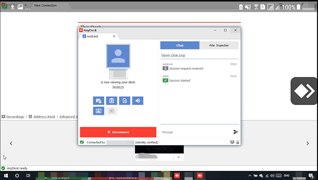
Task: Select the "Session request received" chat entry
Action: point(183,68)
